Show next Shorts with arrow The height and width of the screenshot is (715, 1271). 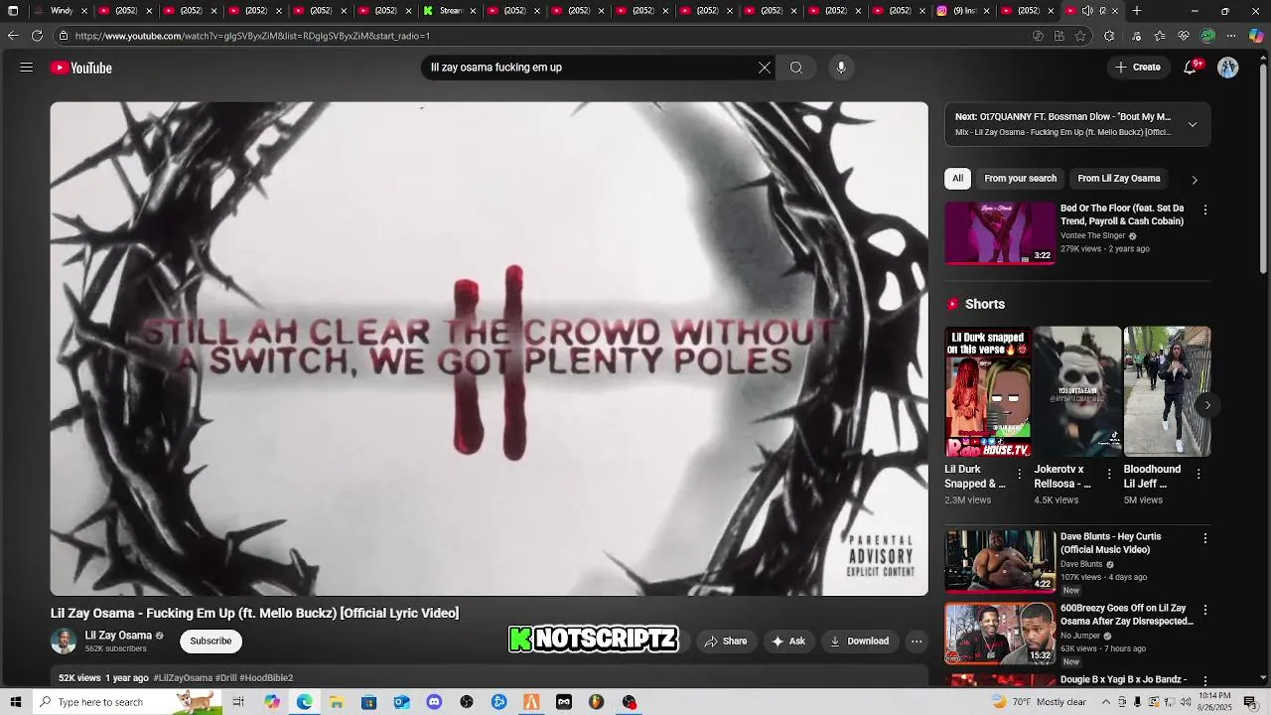[x=1207, y=405]
